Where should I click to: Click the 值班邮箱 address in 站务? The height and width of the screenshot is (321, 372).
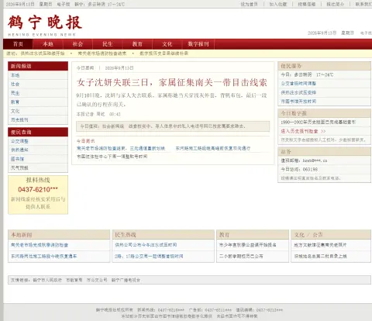coord(304,160)
